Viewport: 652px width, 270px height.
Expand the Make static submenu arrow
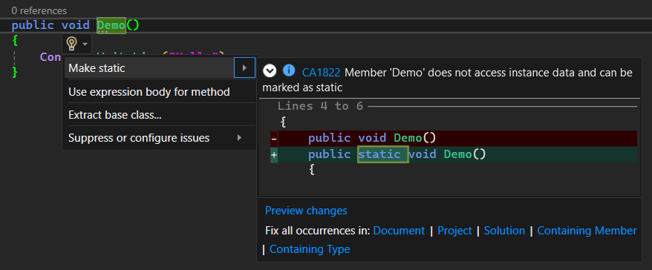[x=244, y=67]
